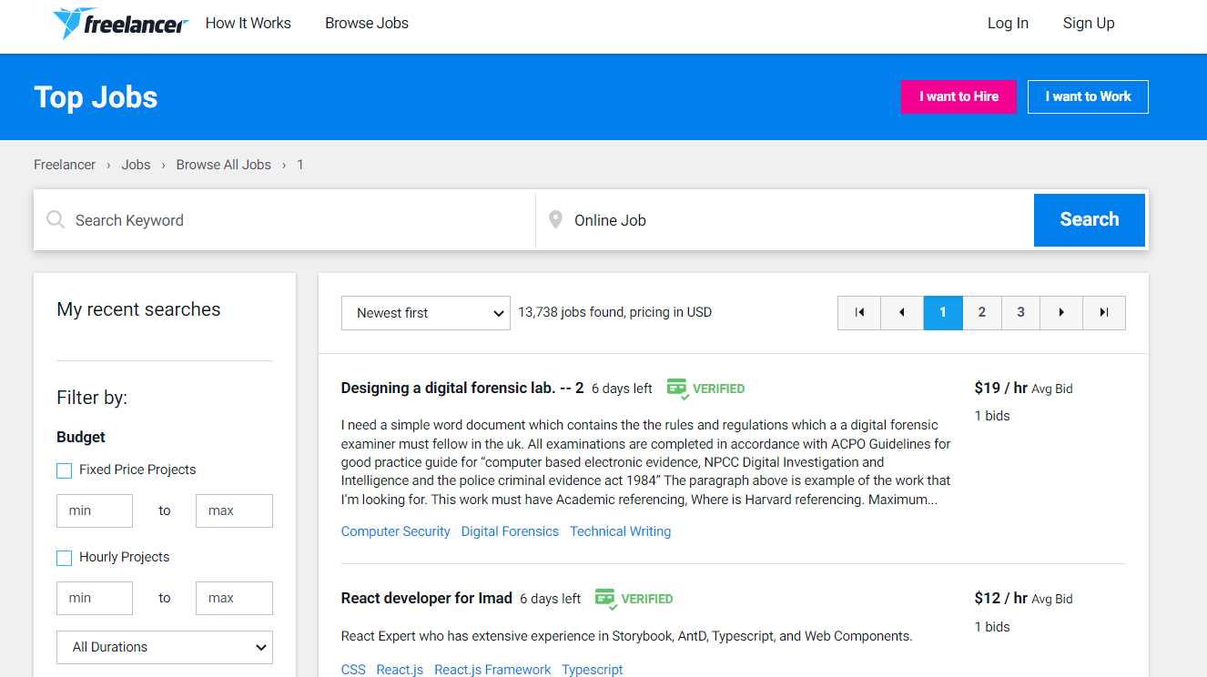Viewport: 1207px width, 677px height.
Task: Select page 2 of results
Action: coord(982,313)
